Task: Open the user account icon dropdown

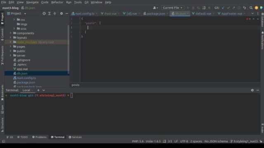Action: [155, 8]
